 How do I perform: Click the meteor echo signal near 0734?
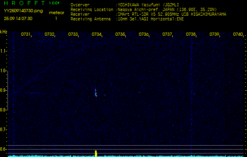(95, 93)
